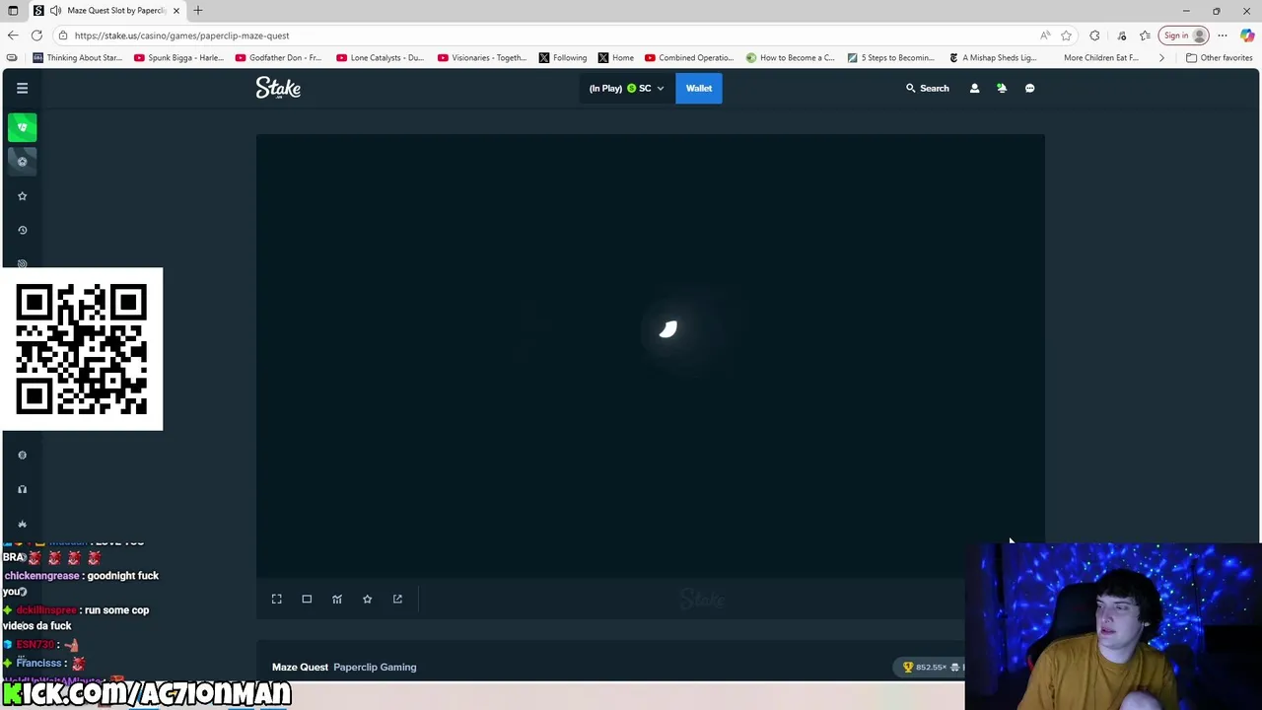Screen dimensions: 1262x710
Task: Open browser Settings and more menu
Action: (x=1223, y=35)
